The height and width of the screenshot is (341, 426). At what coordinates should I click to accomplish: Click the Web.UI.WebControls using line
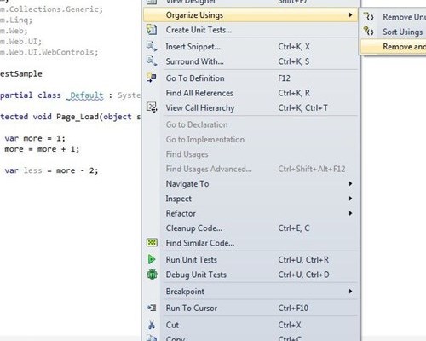click(x=49, y=52)
